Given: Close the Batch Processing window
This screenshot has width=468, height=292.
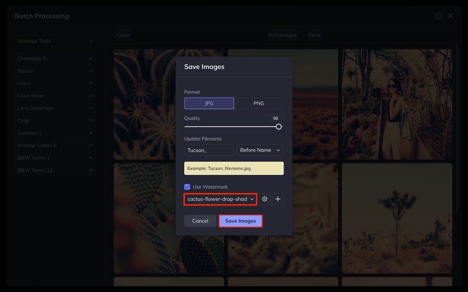Looking at the screenshot, I should 450,16.
